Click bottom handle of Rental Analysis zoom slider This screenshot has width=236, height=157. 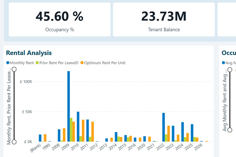14,142
